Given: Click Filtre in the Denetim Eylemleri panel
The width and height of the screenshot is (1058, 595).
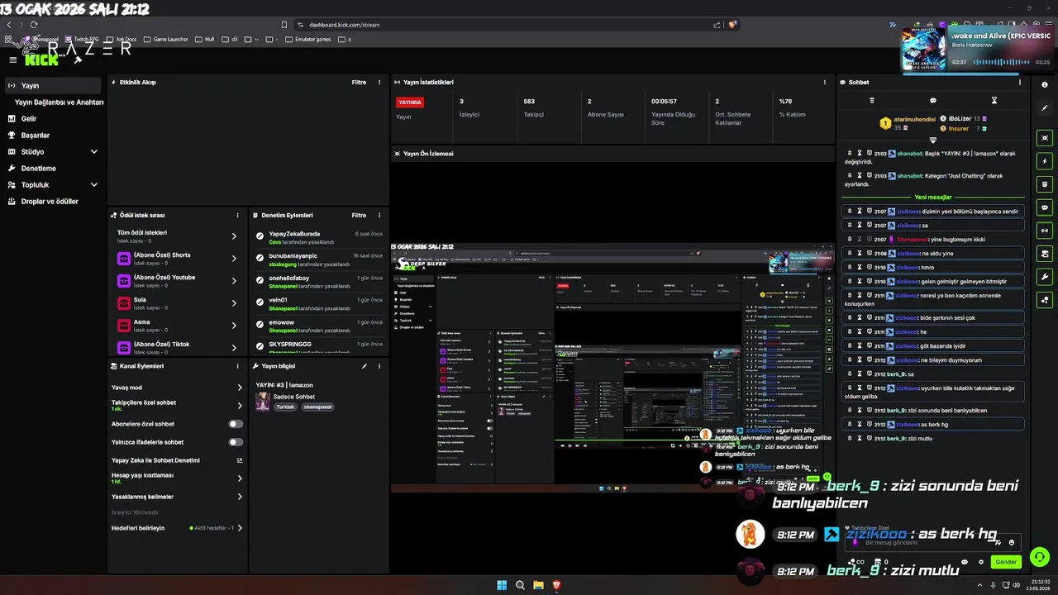Looking at the screenshot, I should [x=359, y=215].
